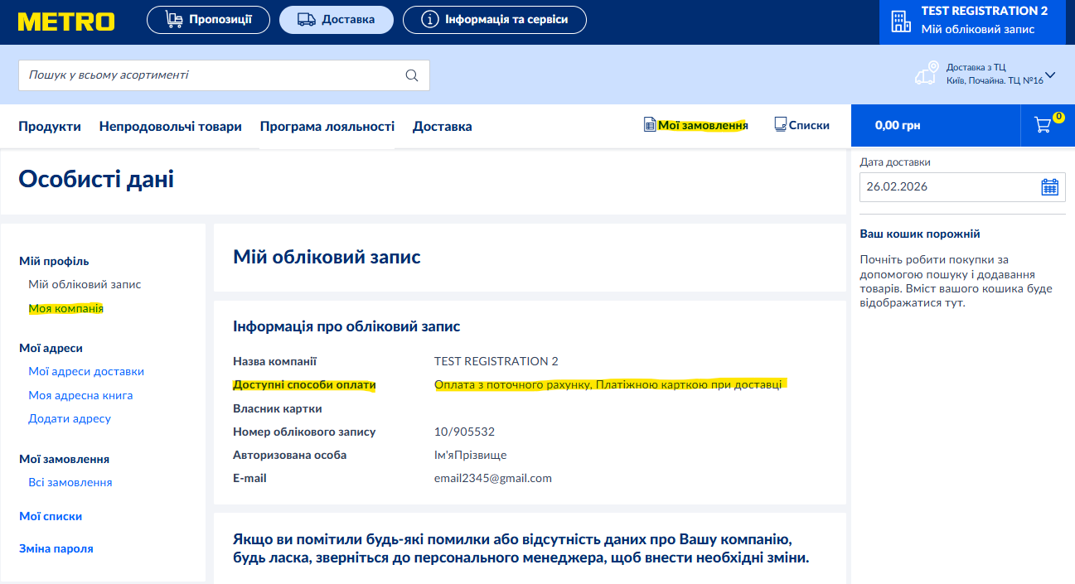This screenshot has height=584, width=1075.
Task: Open Всі замовлення in sidebar
Action: (70, 482)
